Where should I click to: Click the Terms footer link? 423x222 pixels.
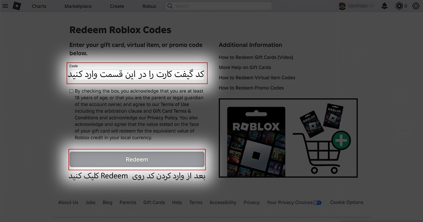196,202
